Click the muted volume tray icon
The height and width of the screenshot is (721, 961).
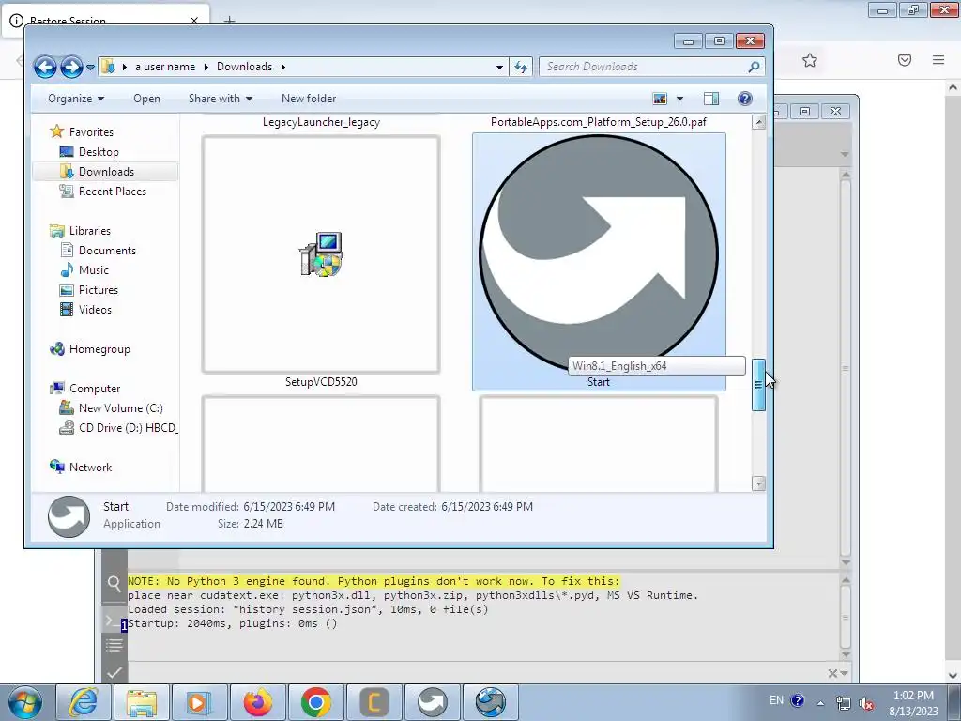point(866,703)
